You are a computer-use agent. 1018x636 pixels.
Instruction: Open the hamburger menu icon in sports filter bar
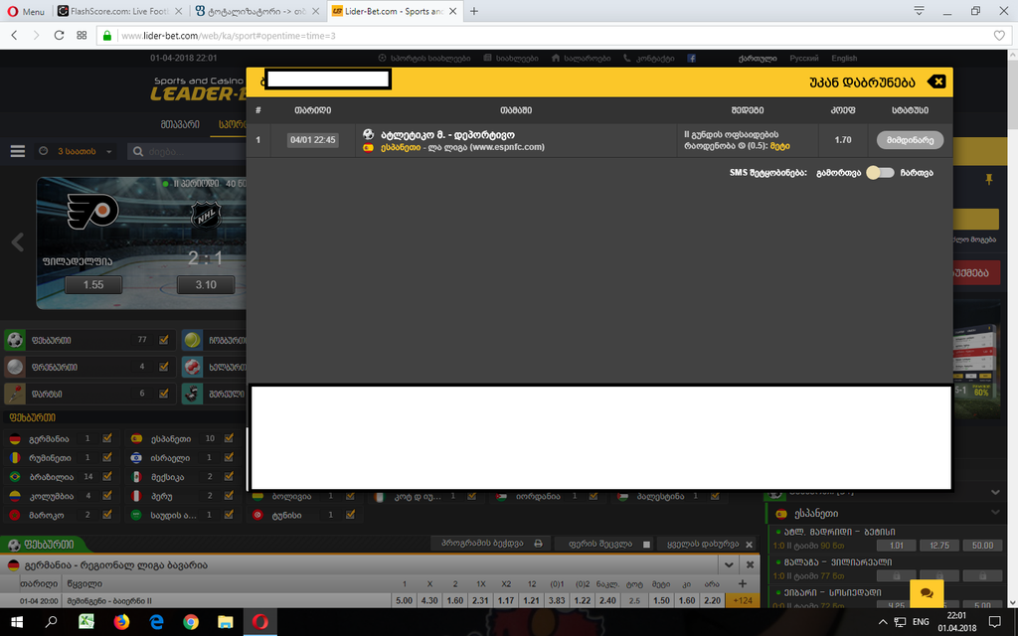pos(18,151)
